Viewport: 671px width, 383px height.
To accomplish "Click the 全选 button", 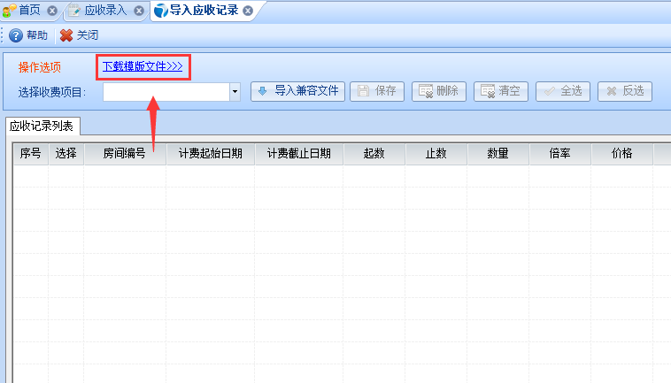I will tap(563, 91).
